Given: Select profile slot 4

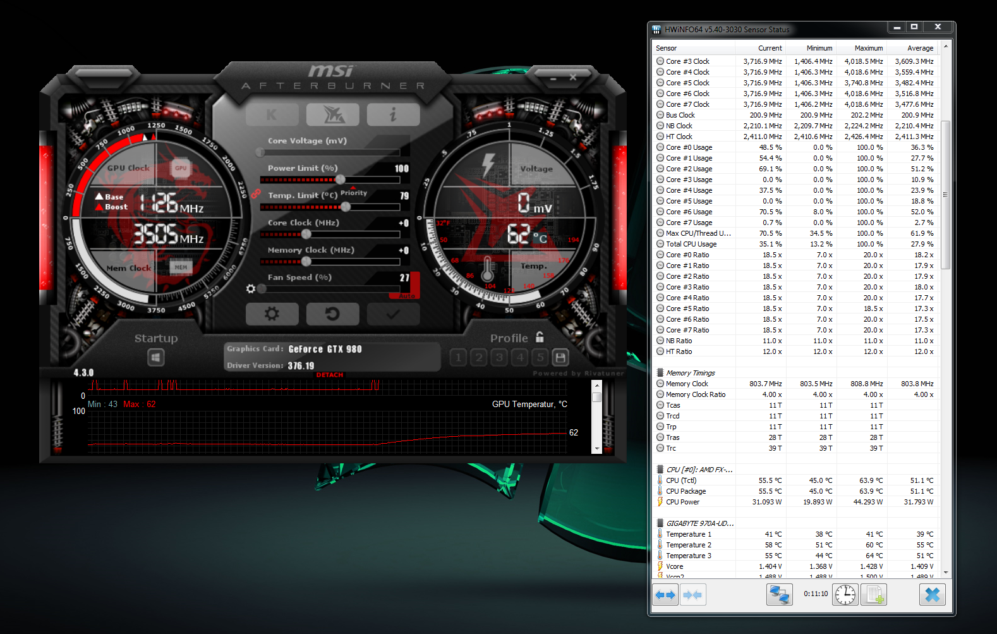Looking at the screenshot, I should 520,358.
